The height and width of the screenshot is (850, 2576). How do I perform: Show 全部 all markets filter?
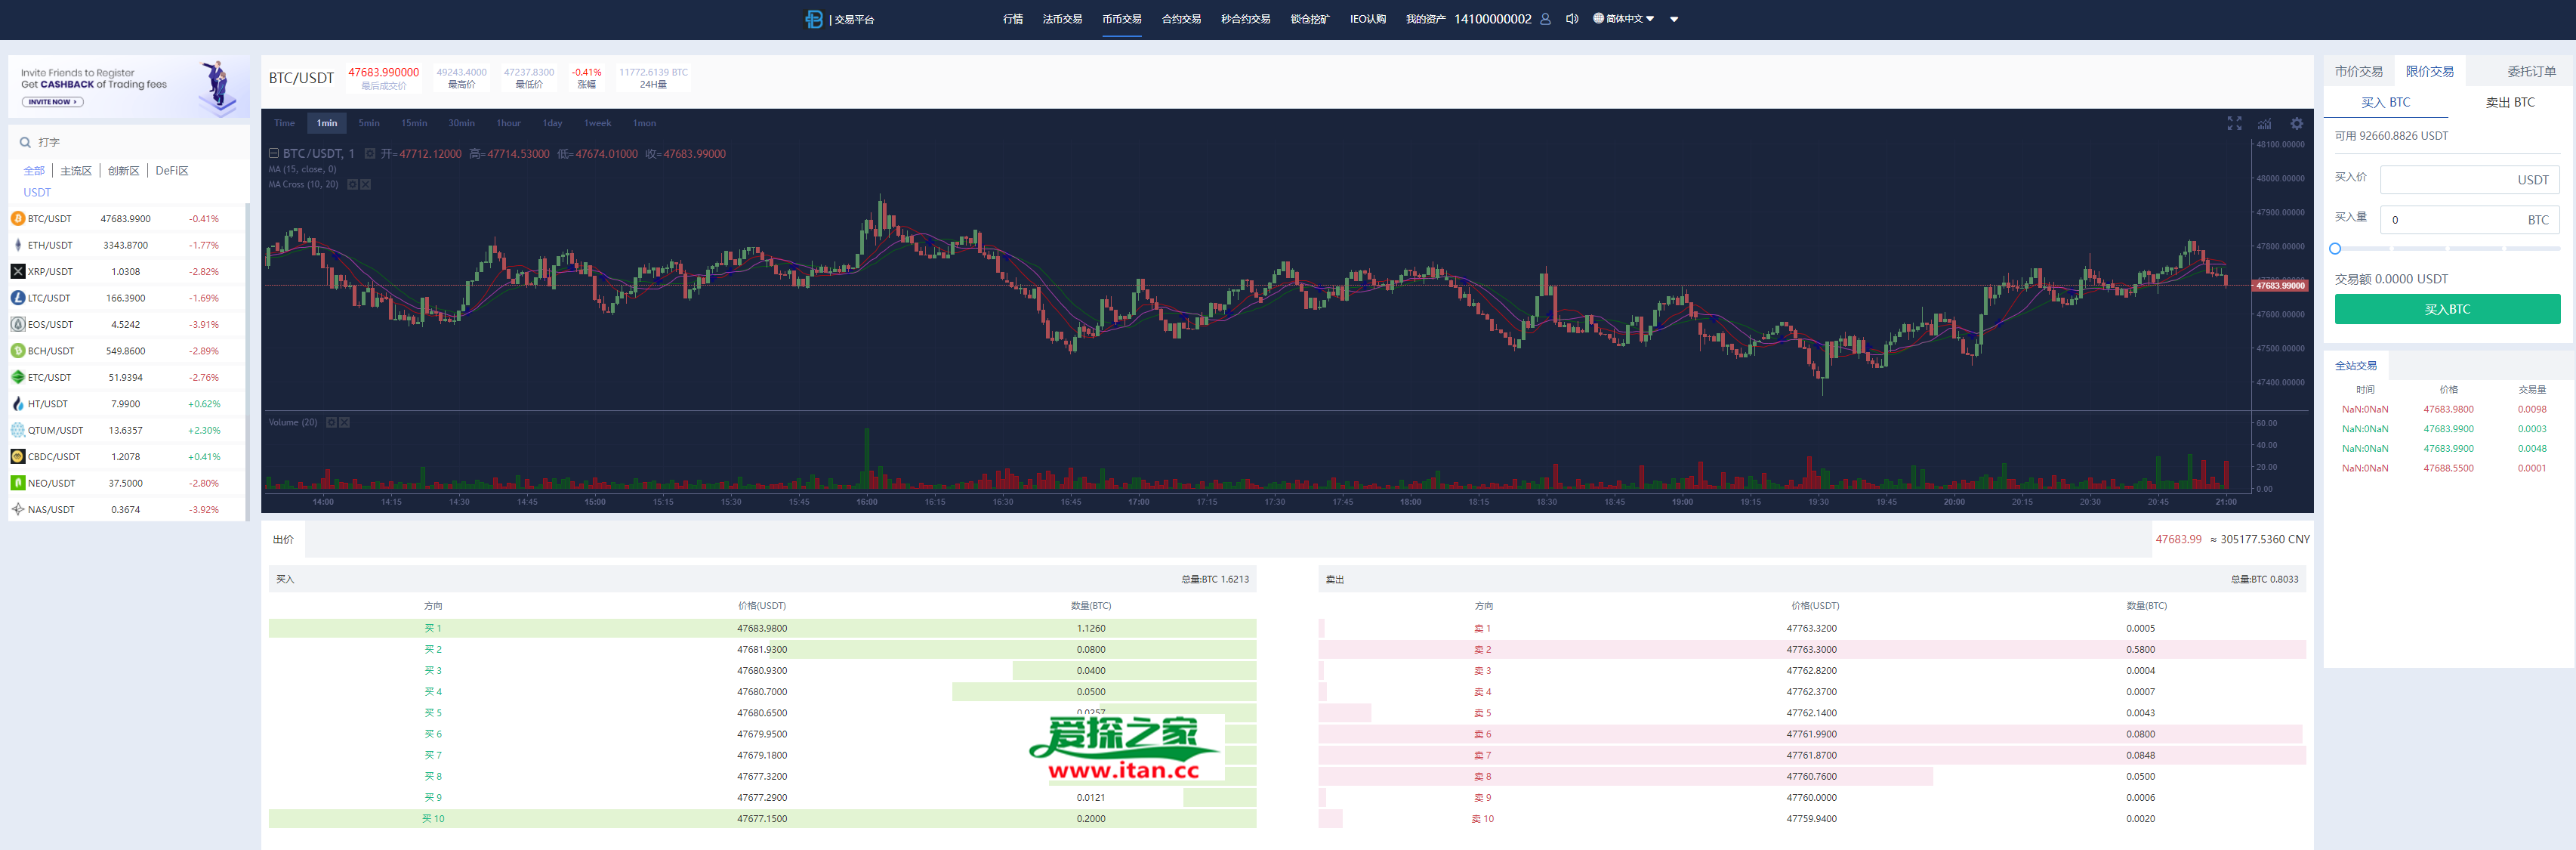(34, 171)
